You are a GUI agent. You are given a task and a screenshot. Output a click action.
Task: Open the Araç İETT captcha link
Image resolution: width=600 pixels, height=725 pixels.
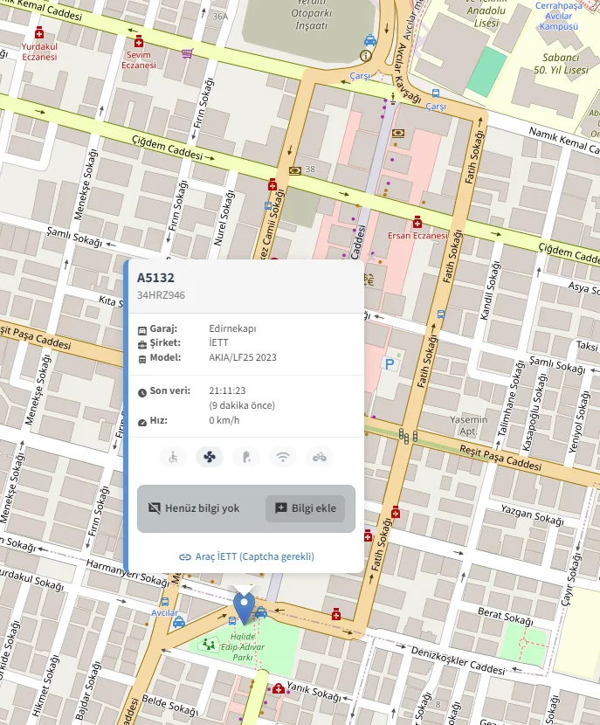click(x=246, y=556)
